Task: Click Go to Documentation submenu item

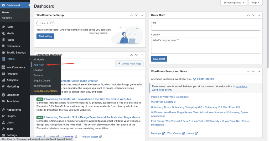Action: [x=45, y=91]
